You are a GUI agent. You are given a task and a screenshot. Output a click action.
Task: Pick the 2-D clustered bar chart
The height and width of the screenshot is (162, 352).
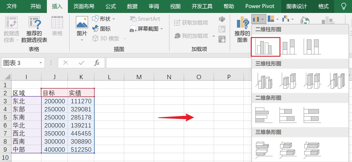pyautogui.click(x=264, y=115)
